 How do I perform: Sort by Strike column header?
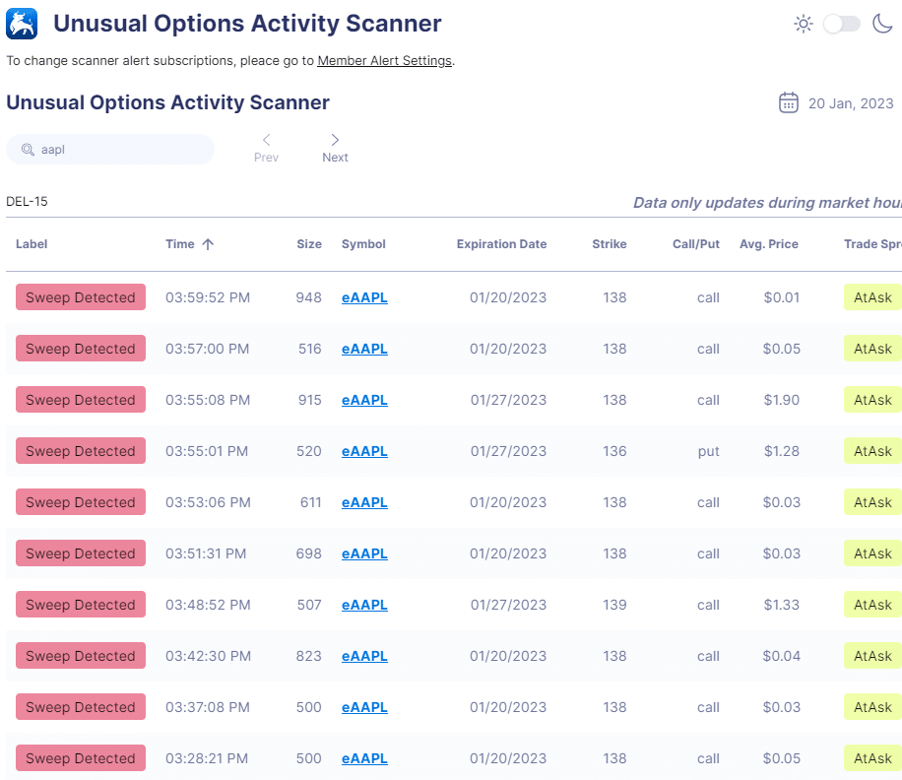click(610, 244)
